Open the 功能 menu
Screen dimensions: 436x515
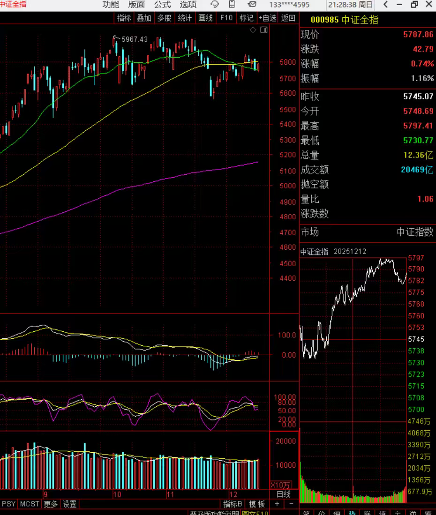click(111, 5)
